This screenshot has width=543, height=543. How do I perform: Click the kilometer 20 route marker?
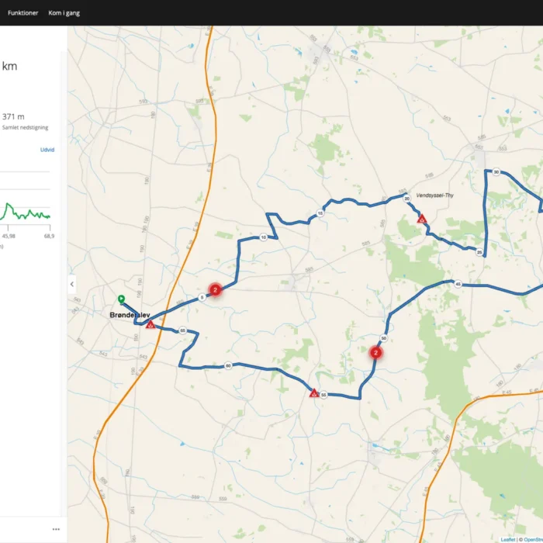tap(406, 199)
